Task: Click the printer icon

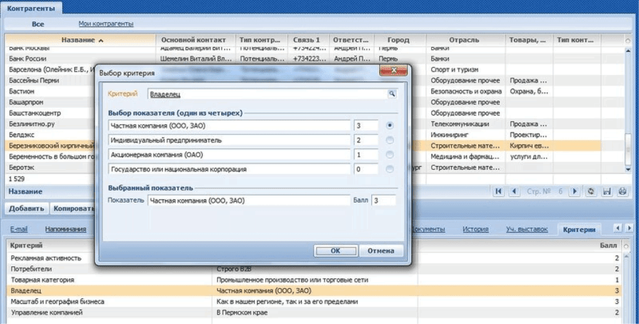Action: coord(621,192)
